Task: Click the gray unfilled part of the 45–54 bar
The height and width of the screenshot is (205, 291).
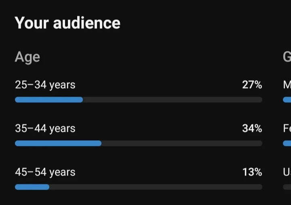Action: tap(156, 187)
